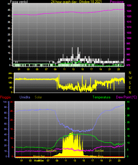138x165 pixels.
Task: Click wind direction axis value 90
Action: pos(11,87)
